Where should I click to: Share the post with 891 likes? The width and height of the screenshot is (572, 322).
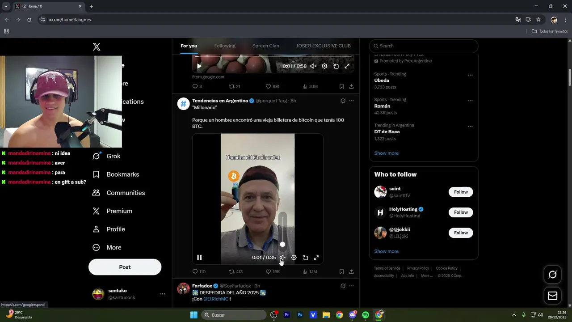(352, 86)
